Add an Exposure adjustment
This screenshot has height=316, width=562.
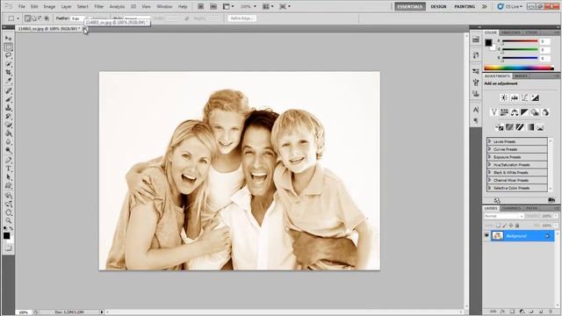click(x=535, y=97)
